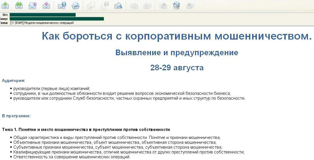Image resolution: width=314 pixels, height=160 pixels.
Task: Search message with magnifier envelope icon
Action: [x=118, y=5]
